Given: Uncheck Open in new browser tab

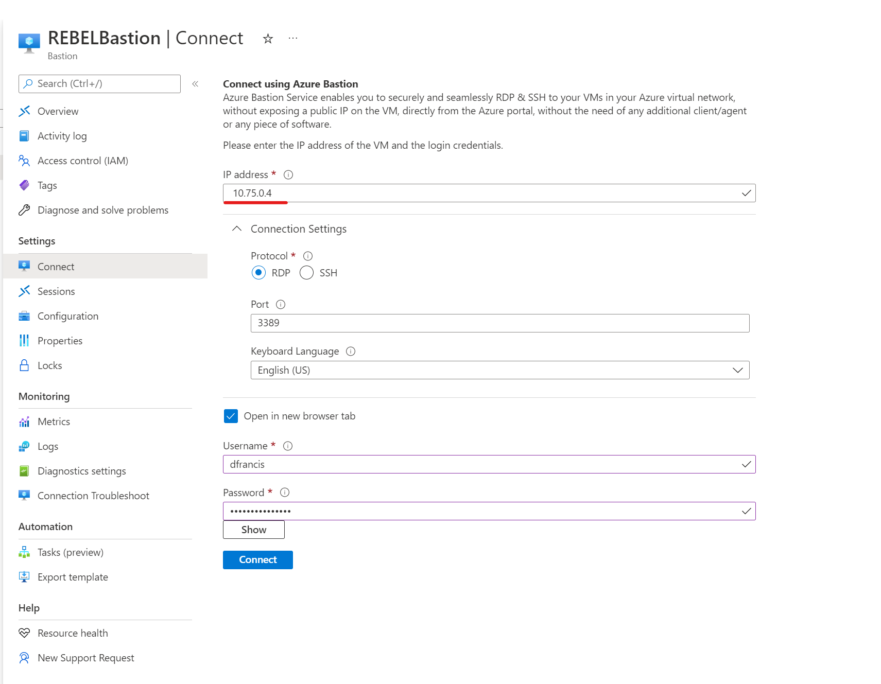Looking at the screenshot, I should (x=231, y=416).
